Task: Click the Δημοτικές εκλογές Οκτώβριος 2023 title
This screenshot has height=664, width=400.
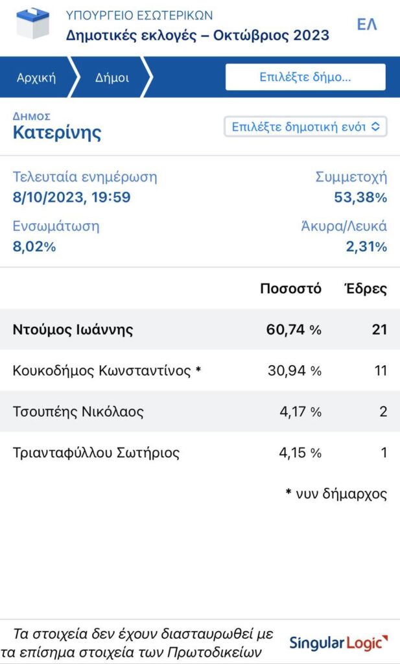Action: coord(197,35)
